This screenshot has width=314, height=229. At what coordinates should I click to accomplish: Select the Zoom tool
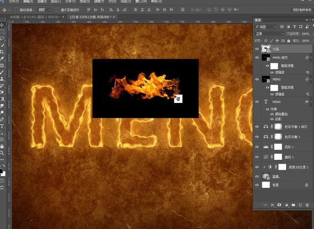(x=2, y=153)
